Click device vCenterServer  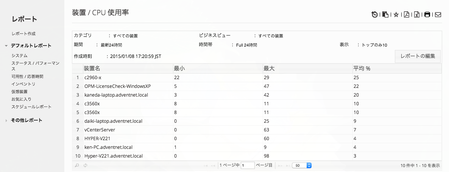(100, 130)
